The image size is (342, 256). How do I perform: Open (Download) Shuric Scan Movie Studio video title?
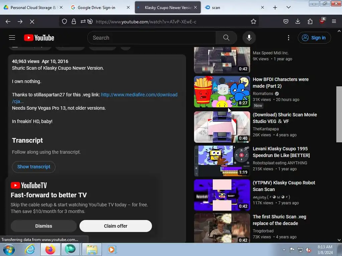point(285,118)
